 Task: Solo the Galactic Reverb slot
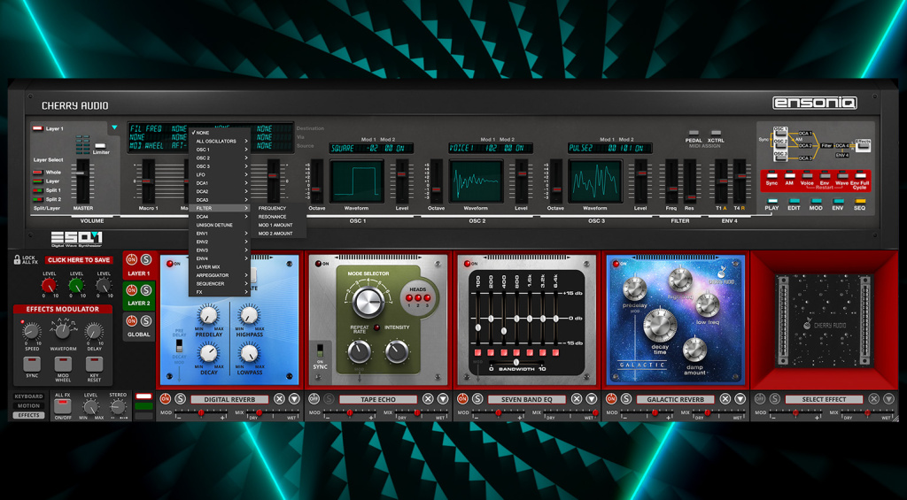[626, 399]
